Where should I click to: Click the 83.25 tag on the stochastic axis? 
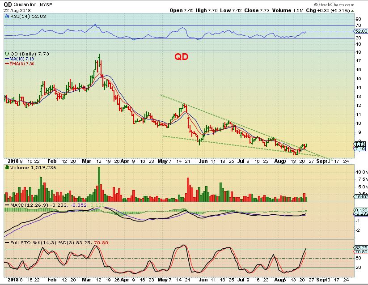point(361,248)
